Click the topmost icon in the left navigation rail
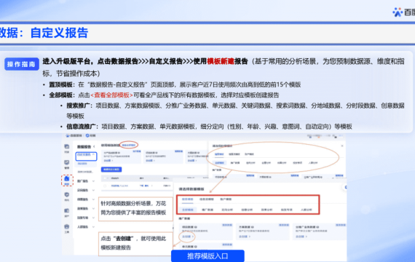The image size is (415, 262). [67, 146]
